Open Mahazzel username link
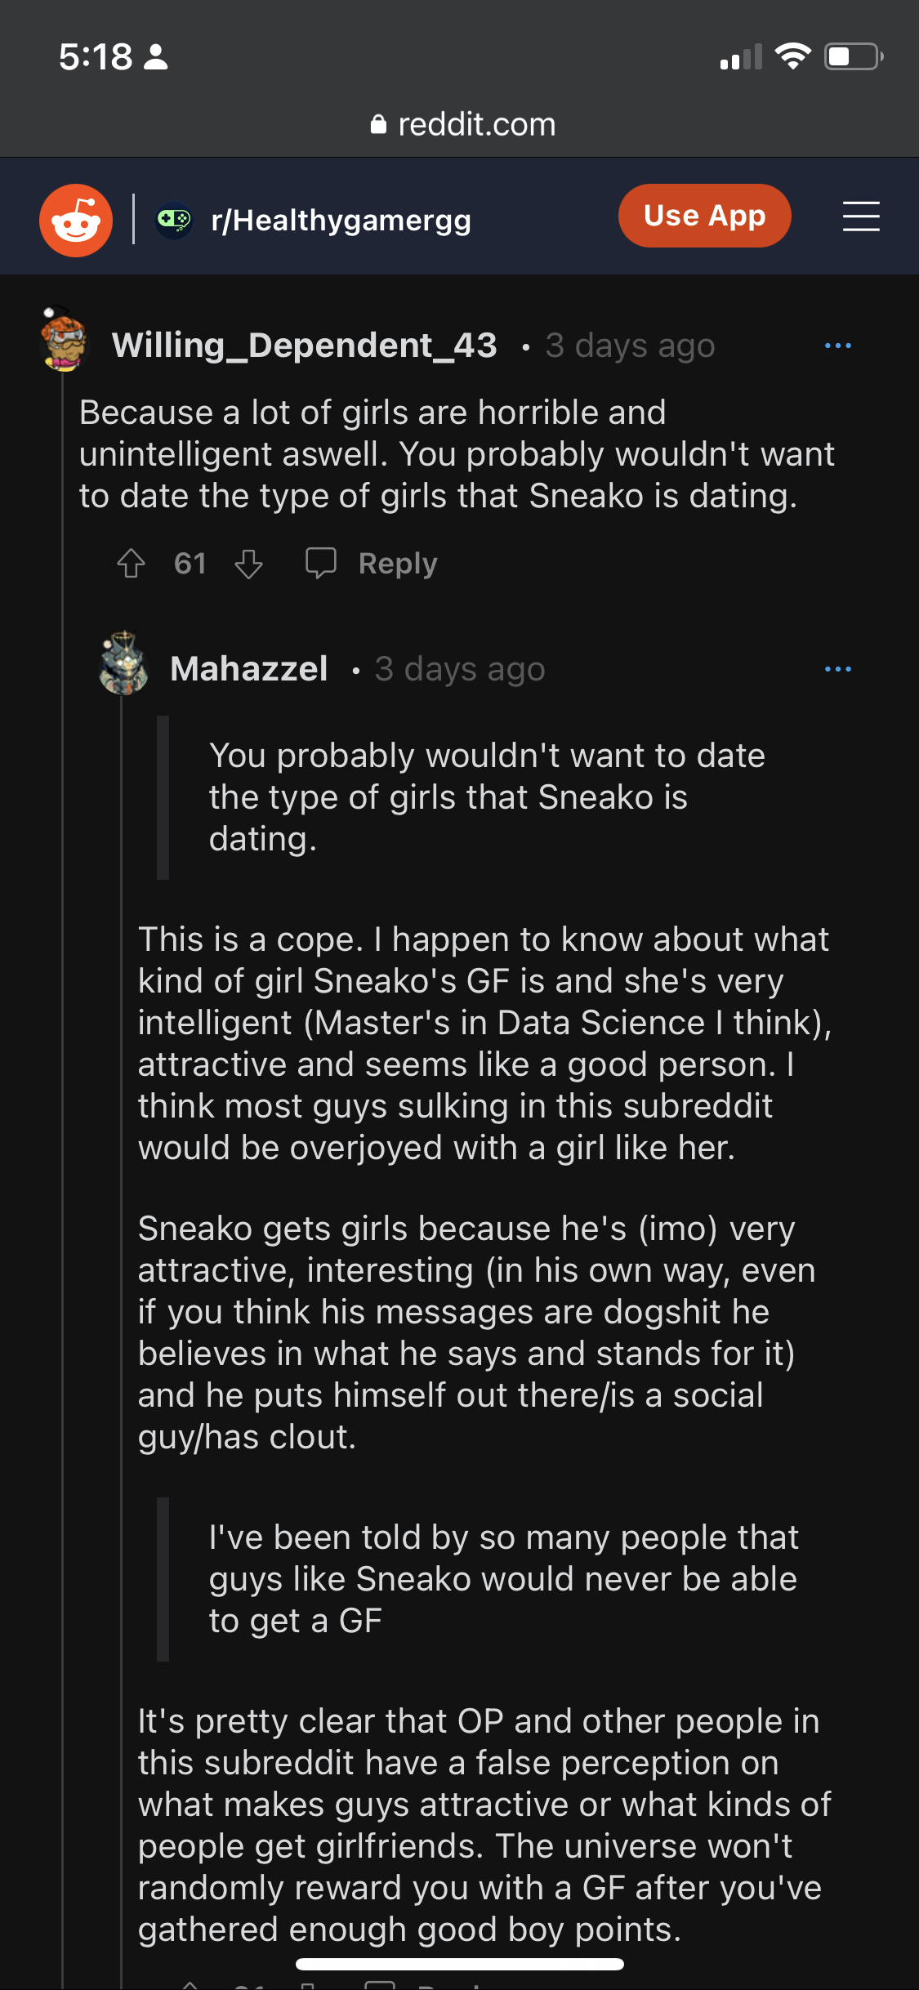 click(249, 669)
